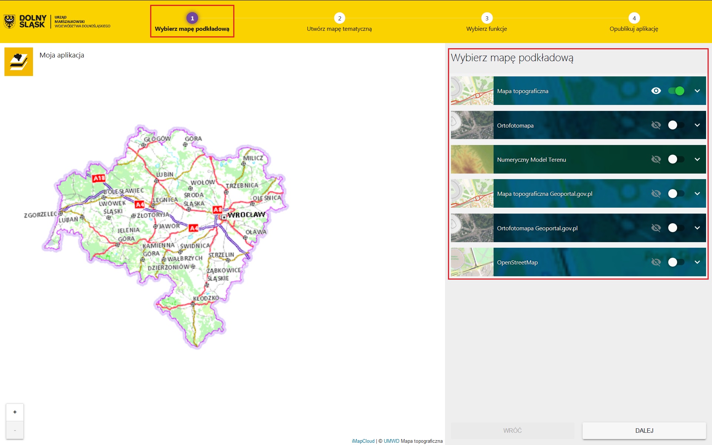Show Numeryczny Model Terenu via eye icon

656,159
